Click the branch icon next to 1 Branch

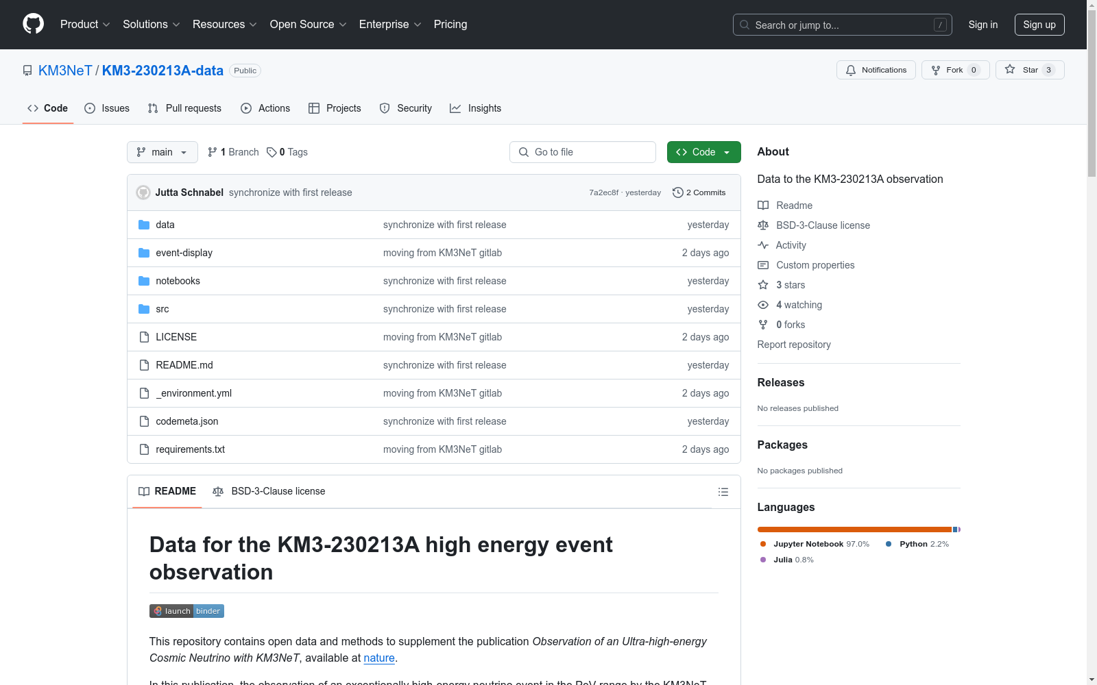pos(213,152)
